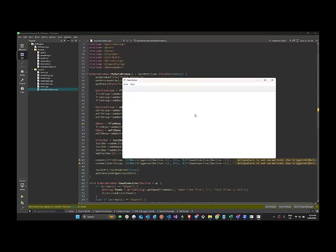336x252 pixels.
Task: Switch to Edit mode in the sidebar
Action: 22,56
